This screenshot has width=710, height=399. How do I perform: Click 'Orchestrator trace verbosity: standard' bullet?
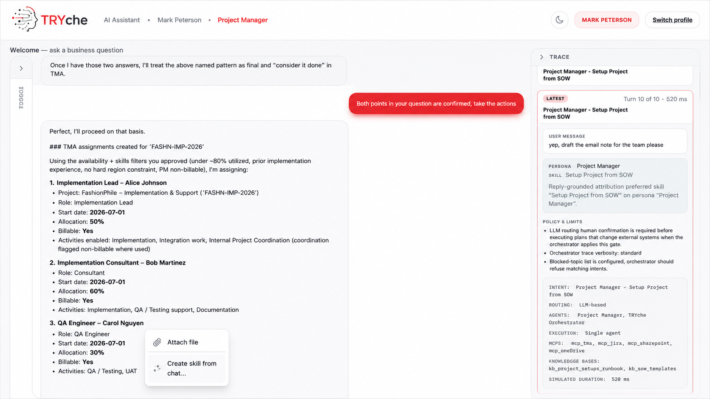point(595,253)
